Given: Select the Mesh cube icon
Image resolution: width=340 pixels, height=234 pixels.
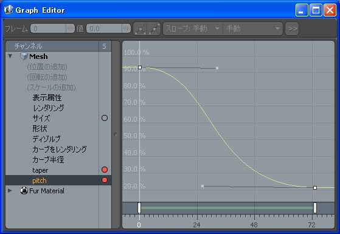Looking at the screenshot, I should [x=24, y=57].
